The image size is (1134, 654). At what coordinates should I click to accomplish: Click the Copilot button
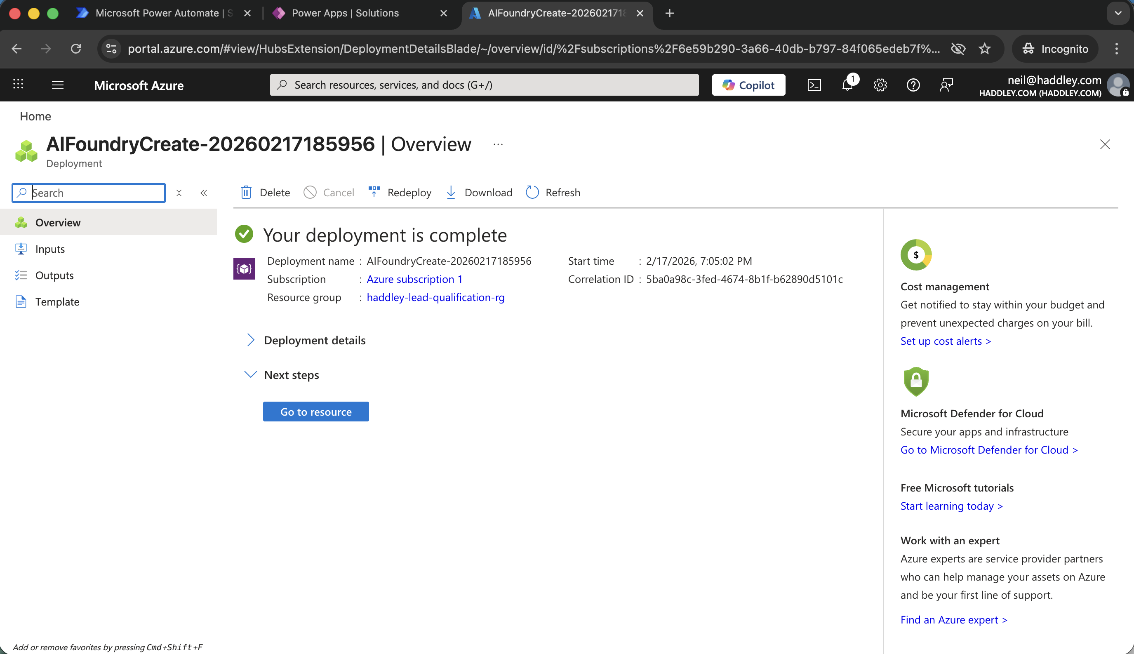tap(748, 85)
